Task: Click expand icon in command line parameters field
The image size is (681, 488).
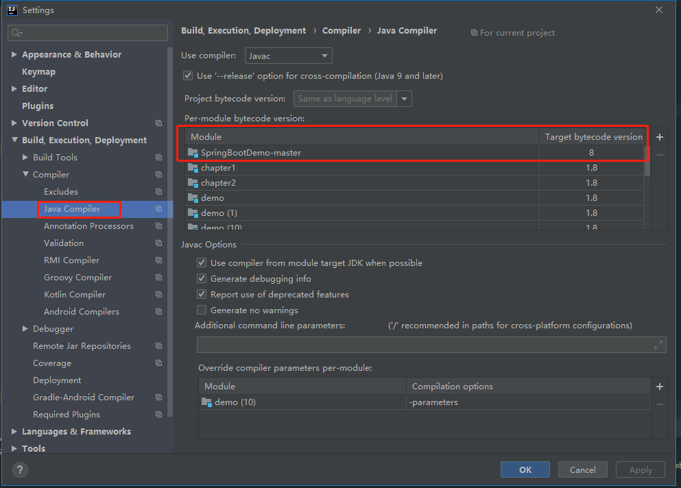Action: point(658,345)
